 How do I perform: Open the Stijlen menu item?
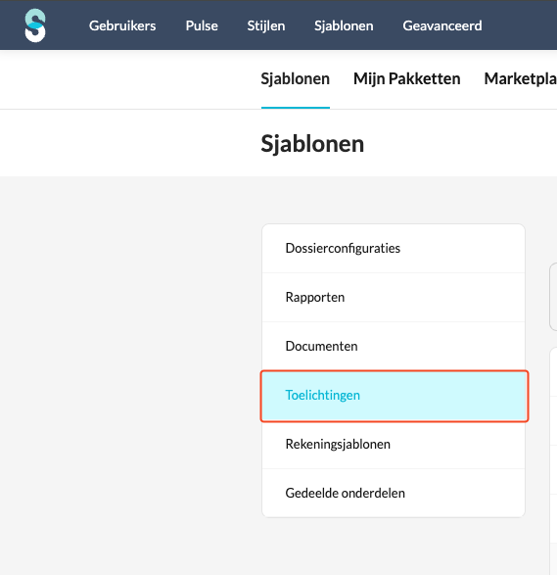point(266,25)
